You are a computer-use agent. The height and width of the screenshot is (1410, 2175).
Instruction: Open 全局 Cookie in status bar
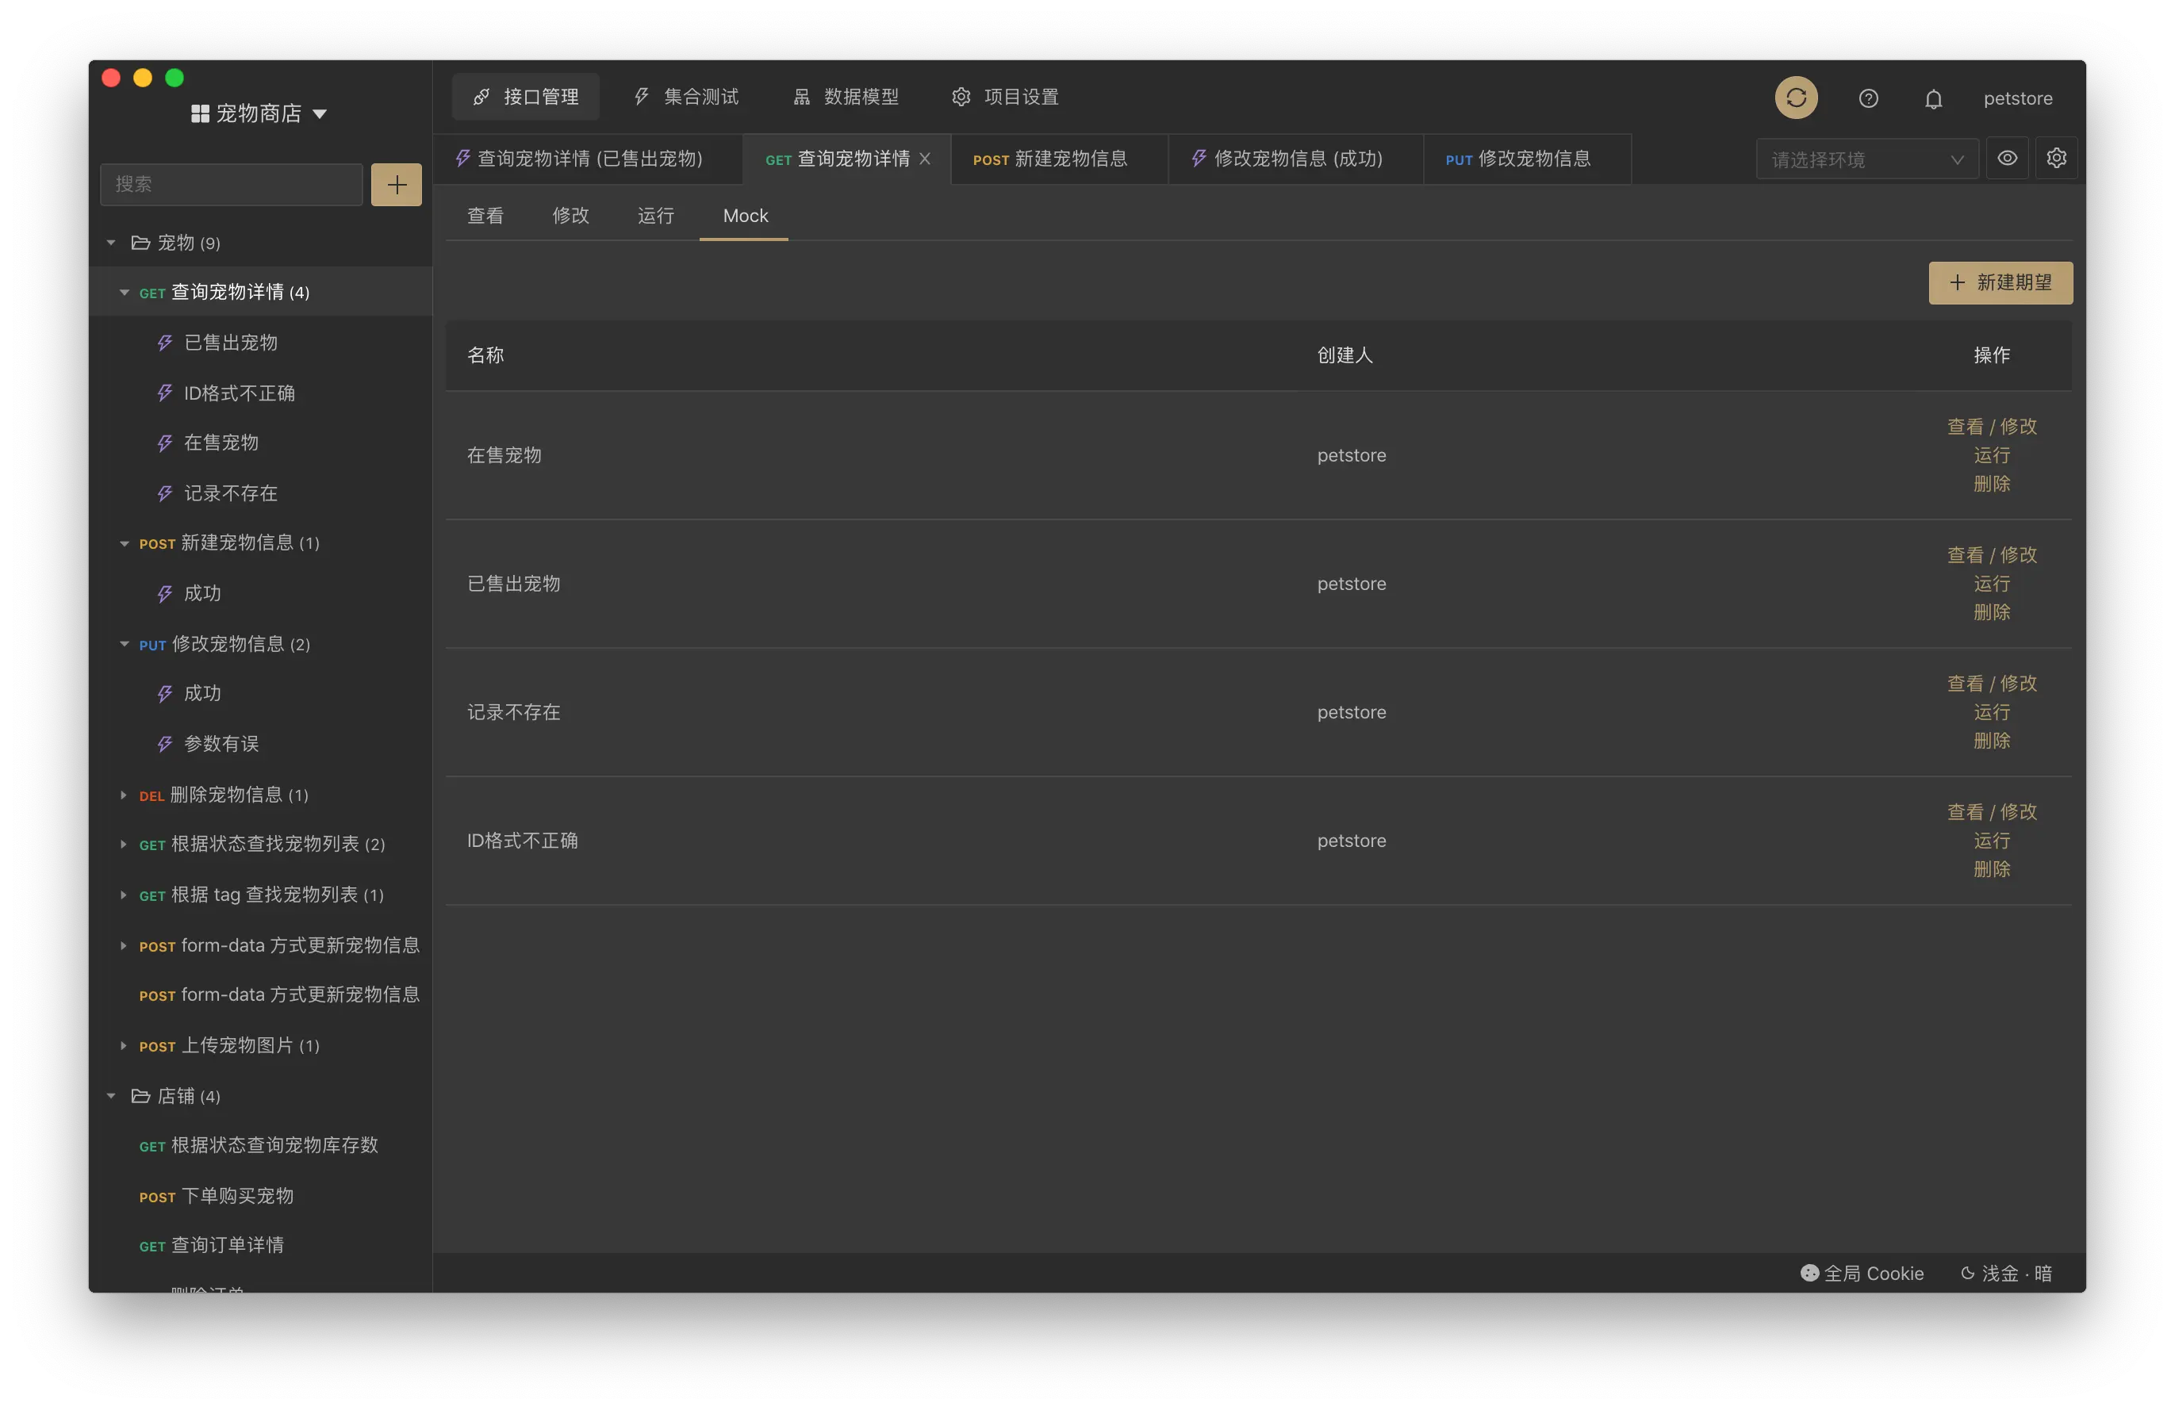[x=1862, y=1273]
